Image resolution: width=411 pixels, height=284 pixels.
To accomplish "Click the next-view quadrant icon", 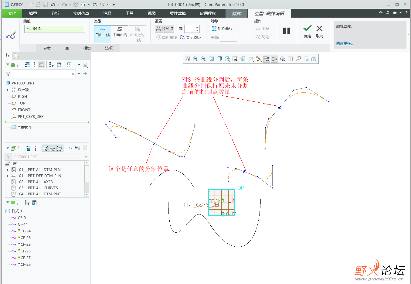I will pyautogui.click(x=306, y=59).
